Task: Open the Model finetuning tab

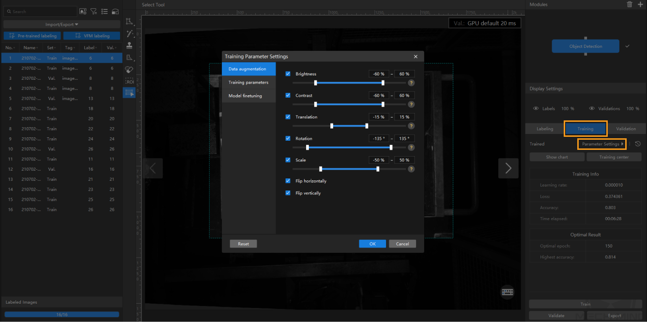Action: click(x=245, y=96)
